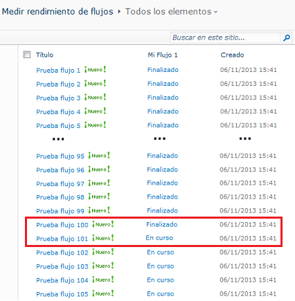The width and height of the screenshot is (295, 301).
Task: Click the Mi Flujo 1 column header
Action: pos(163,55)
